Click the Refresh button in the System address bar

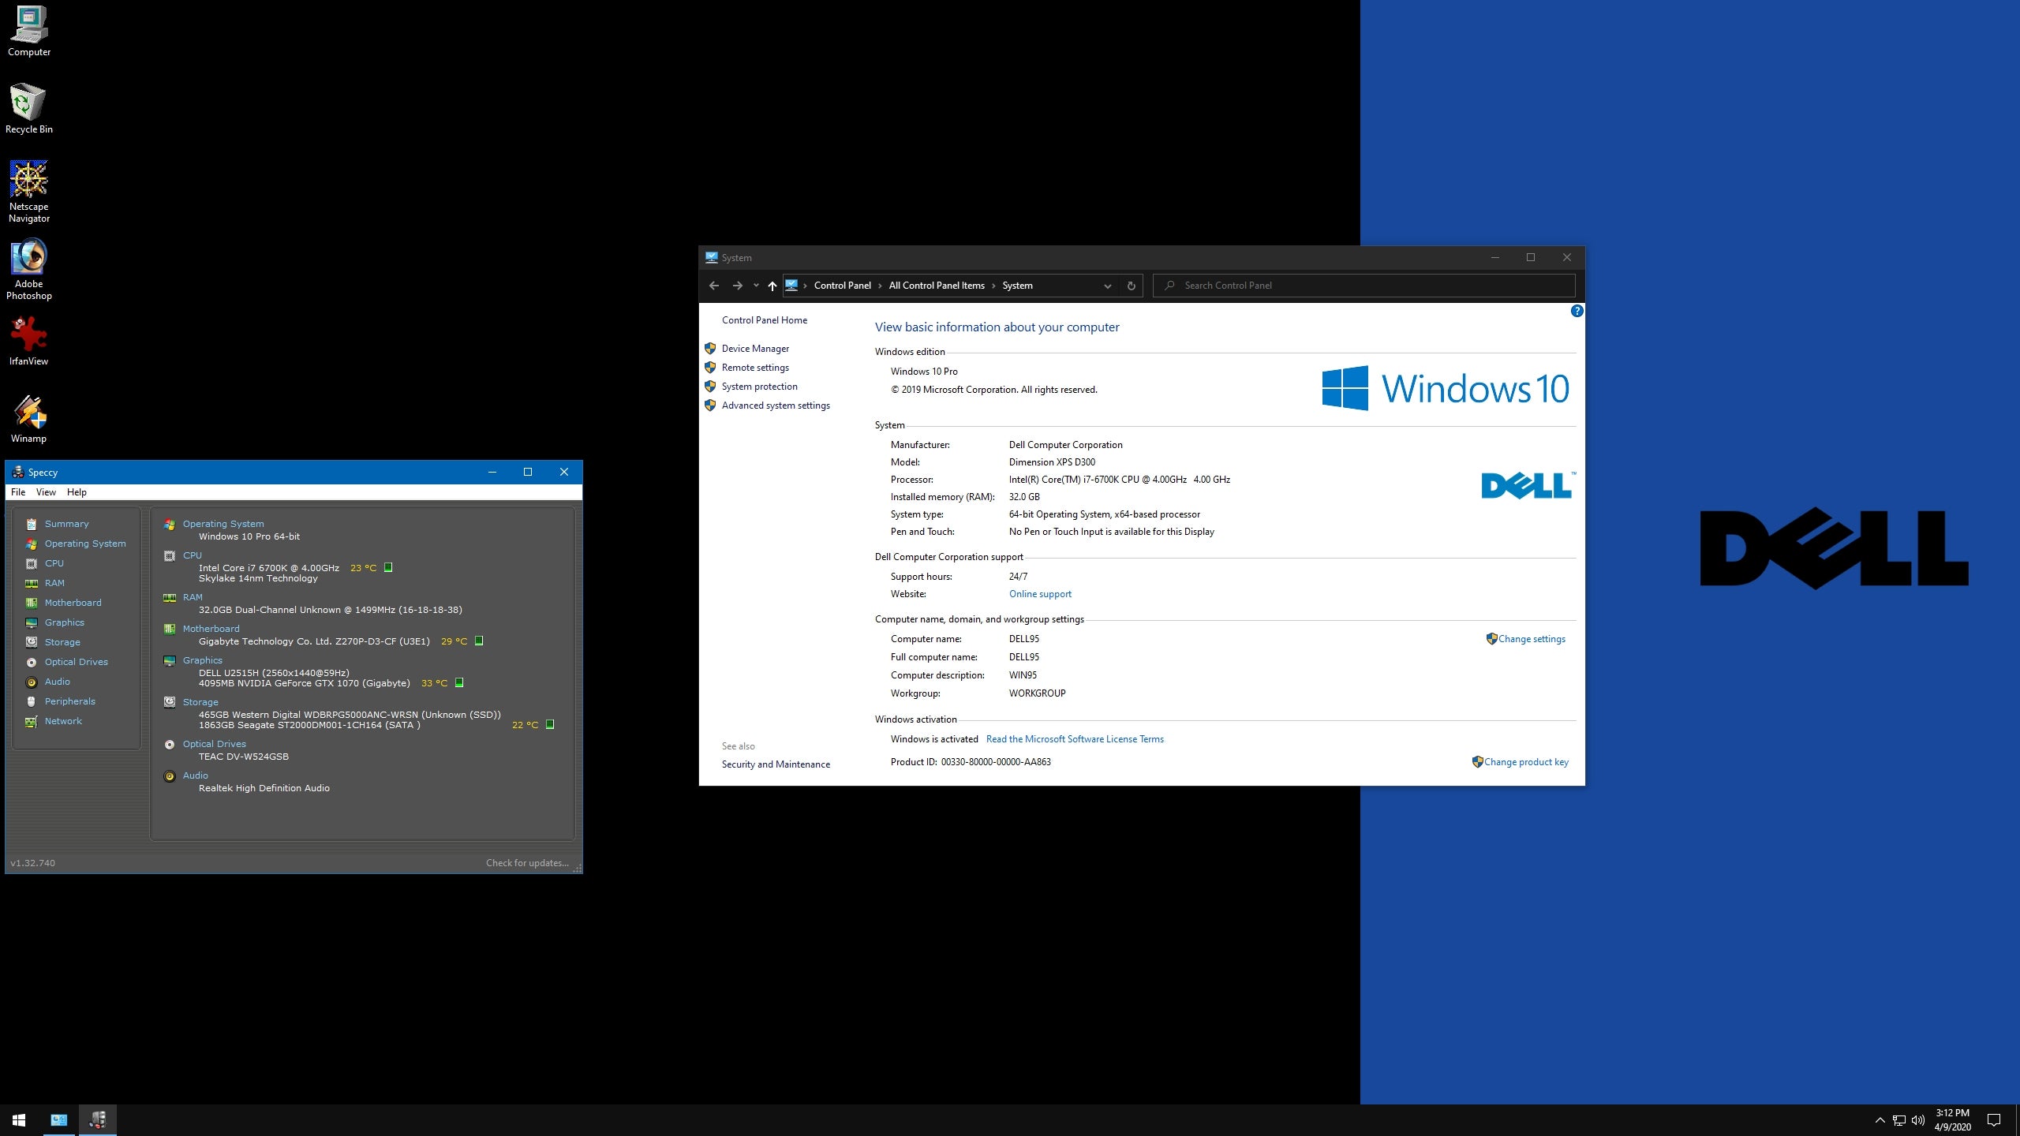pos(1131,286)
